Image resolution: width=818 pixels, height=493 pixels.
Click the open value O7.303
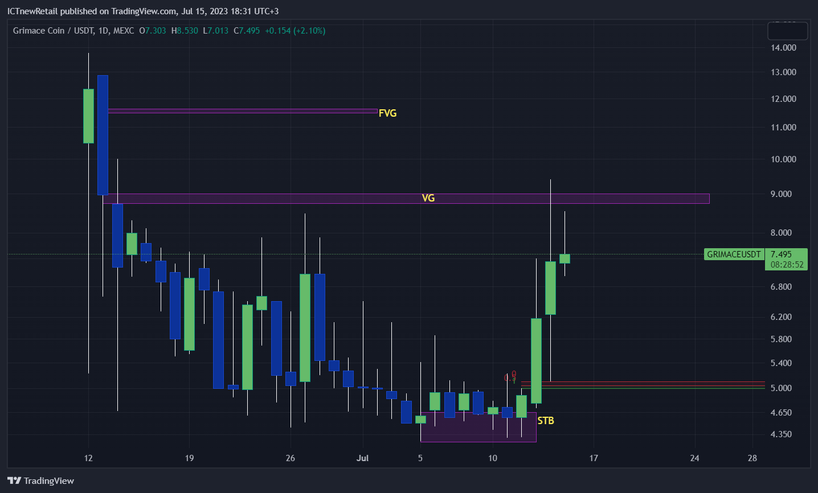pos(153,31)
